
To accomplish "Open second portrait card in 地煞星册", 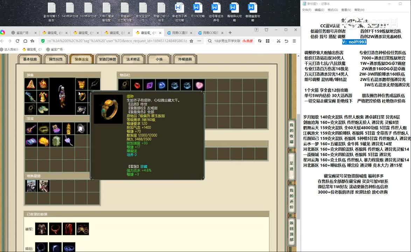I will tap(43, 186).
